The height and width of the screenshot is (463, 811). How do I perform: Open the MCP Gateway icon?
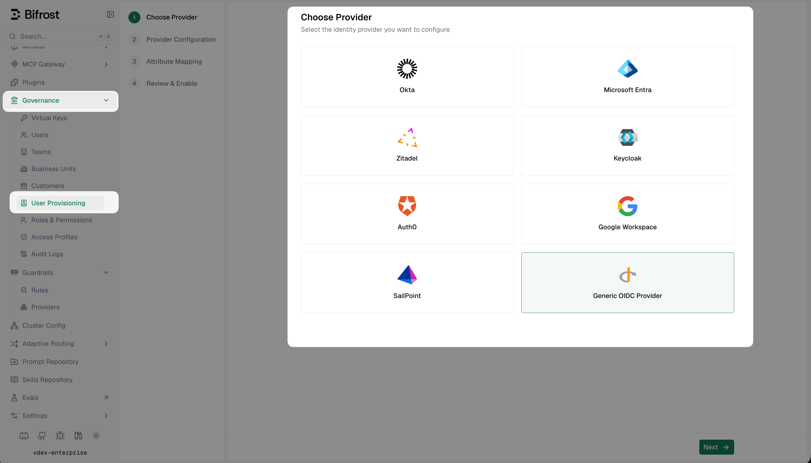pyautogui.click(x=14, y=64)
